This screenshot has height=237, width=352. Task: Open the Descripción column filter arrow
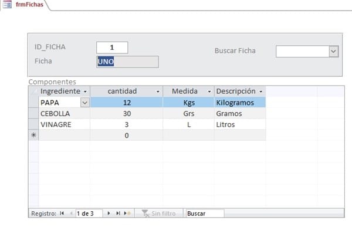coord(260,92)
